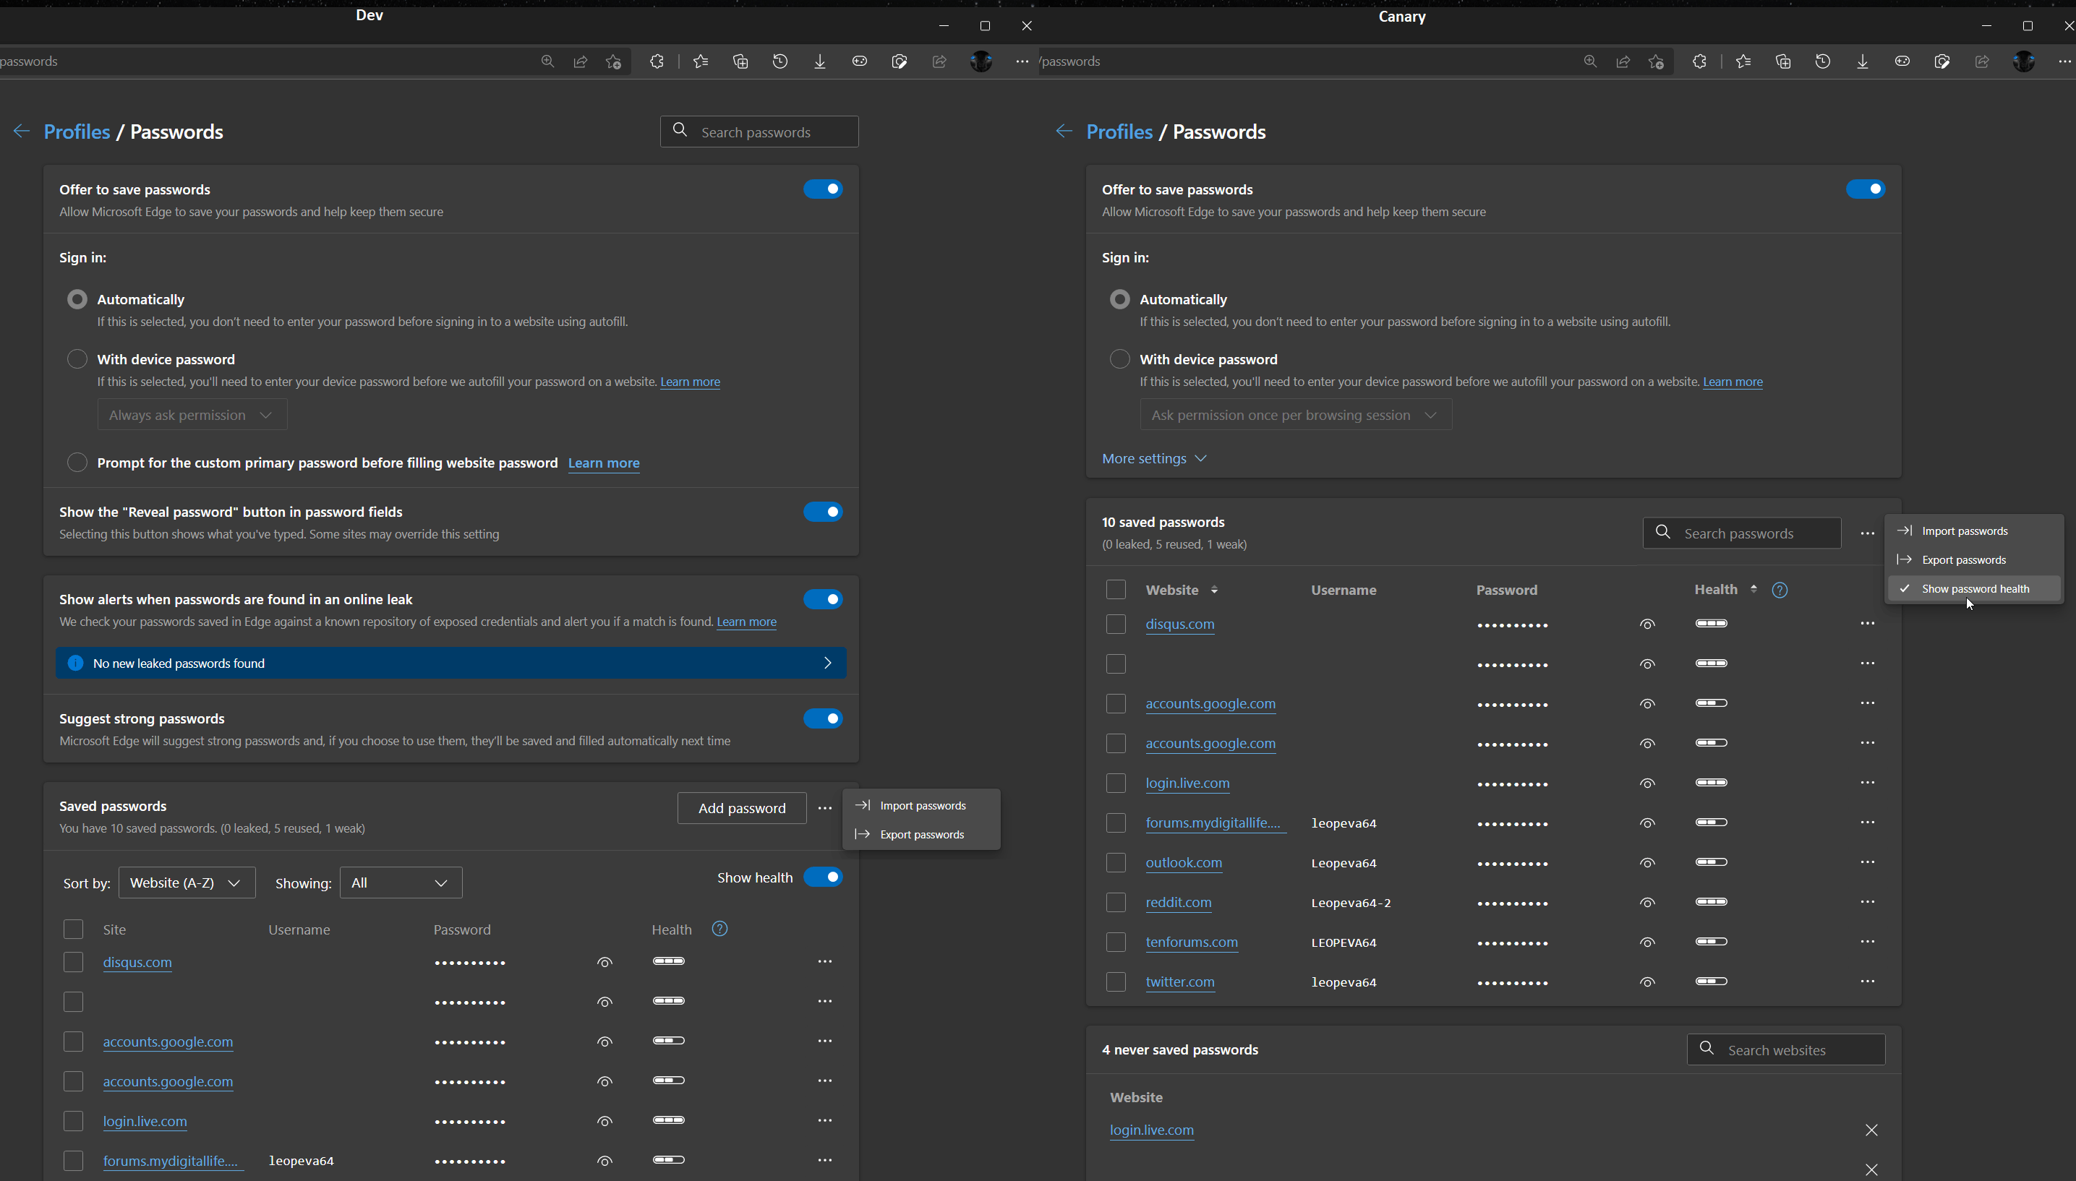Screen dimensions: 2076x1181
Task: Open profile avatar in Canary window
Action: (x=2023, y=61)
